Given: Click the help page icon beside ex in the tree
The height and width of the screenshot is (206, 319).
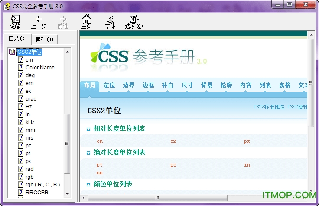Looking at the screenshot, I should 21,91.
